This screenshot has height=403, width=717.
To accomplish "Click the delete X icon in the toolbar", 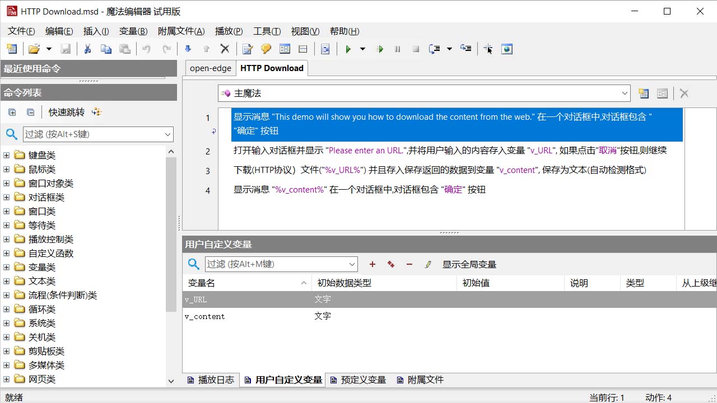I will pyautogui.click(x=225, y=49).
